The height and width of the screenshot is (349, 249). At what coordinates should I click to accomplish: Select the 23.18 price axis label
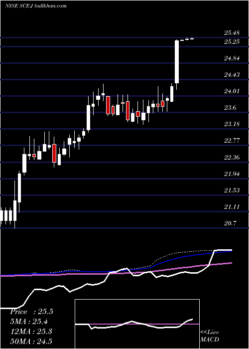click(x=232, y=124)
